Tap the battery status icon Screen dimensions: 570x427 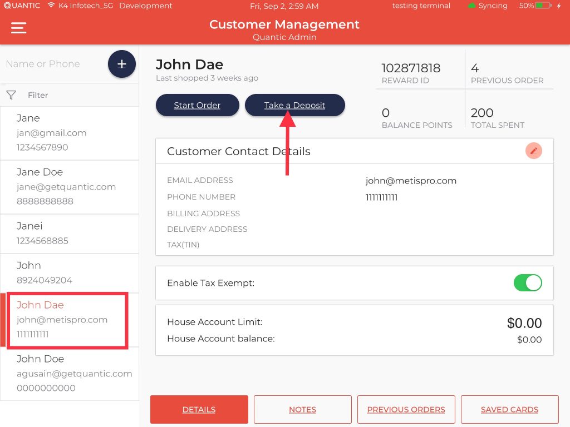[543, 6]
